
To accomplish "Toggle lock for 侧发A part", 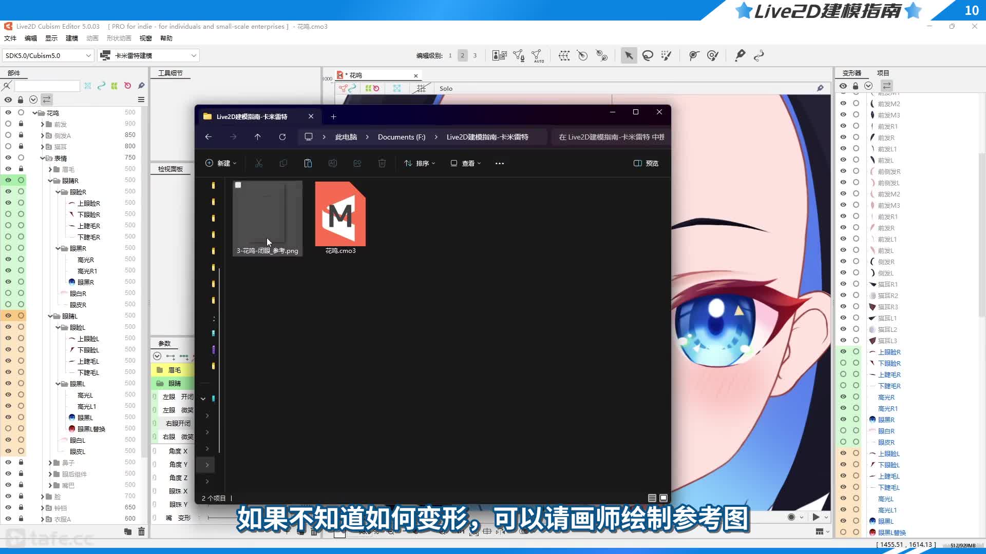I will pos(21,135).
